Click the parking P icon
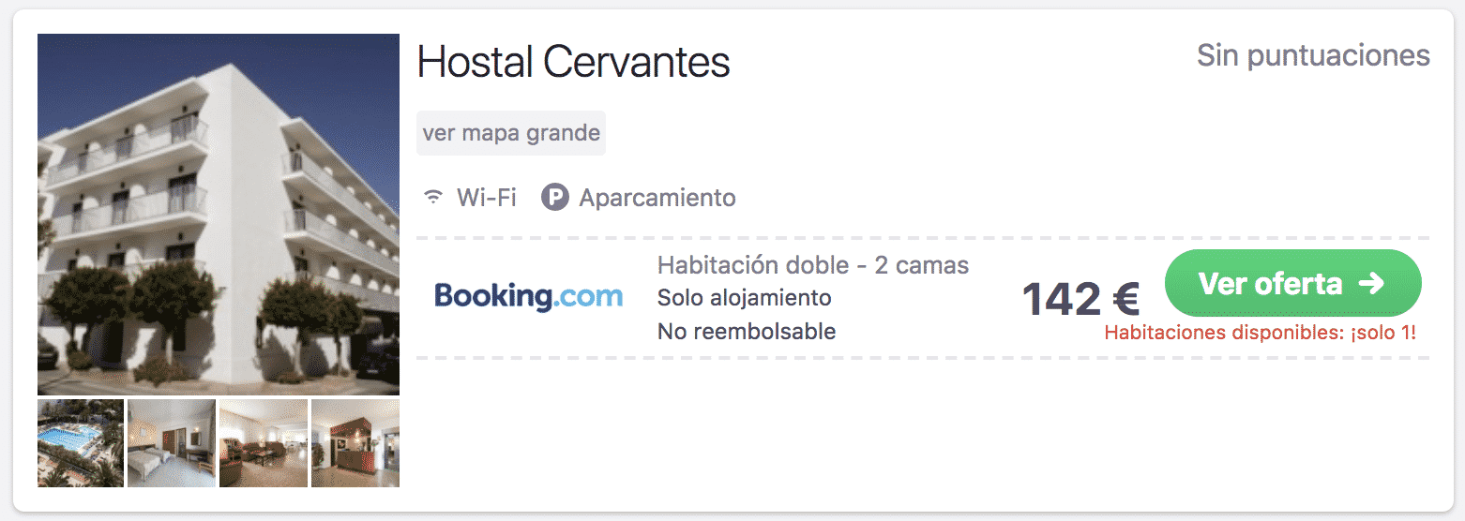Viewport: 1465px width, 521px height. [555, 198]
